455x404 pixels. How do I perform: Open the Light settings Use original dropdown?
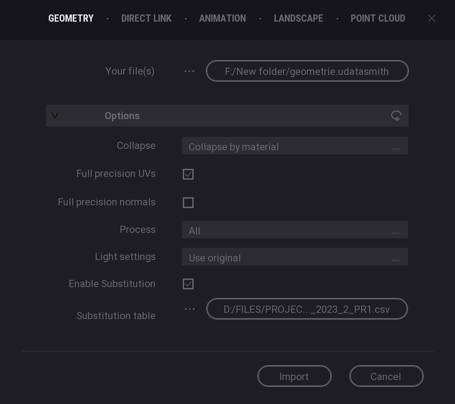coord(295,257)
